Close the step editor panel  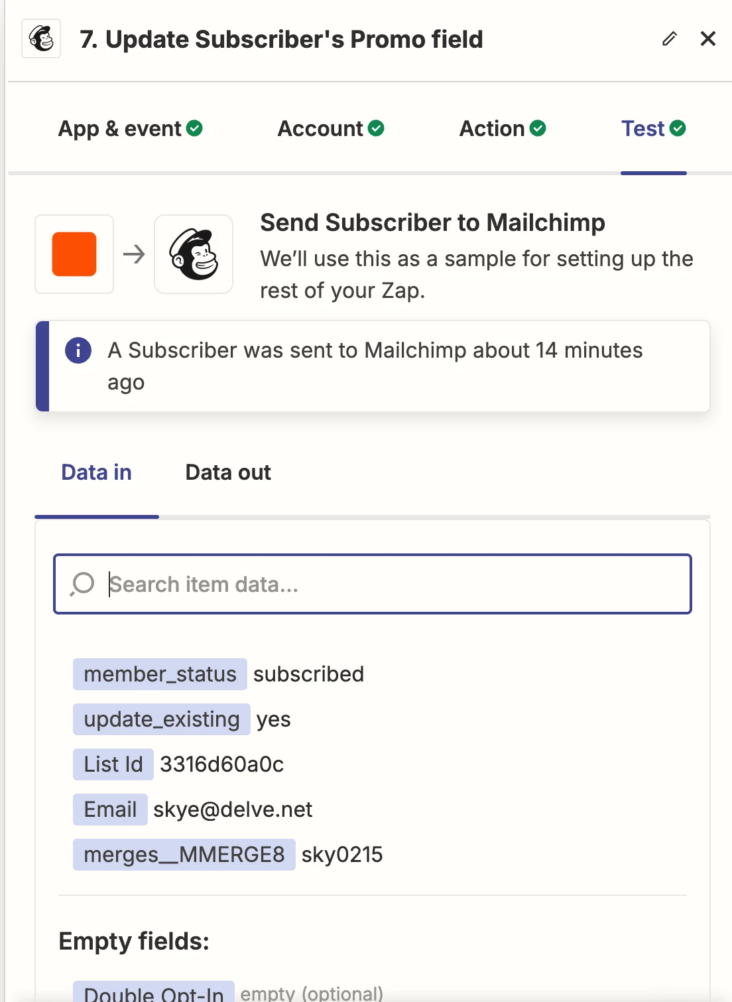coord(707,39)
